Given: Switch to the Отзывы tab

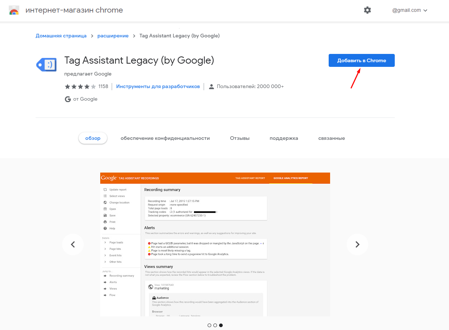Looking at the screenshot, I should [x=240, y=138].
